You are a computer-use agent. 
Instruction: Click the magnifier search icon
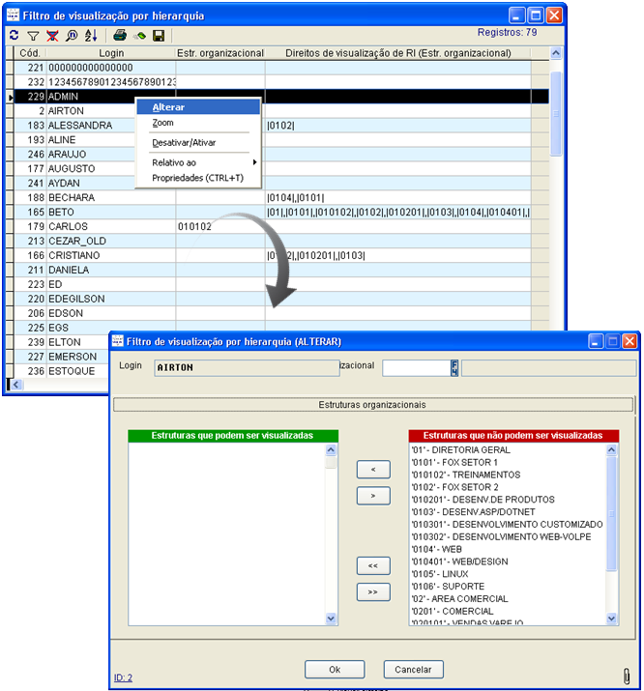click(72, 35)
